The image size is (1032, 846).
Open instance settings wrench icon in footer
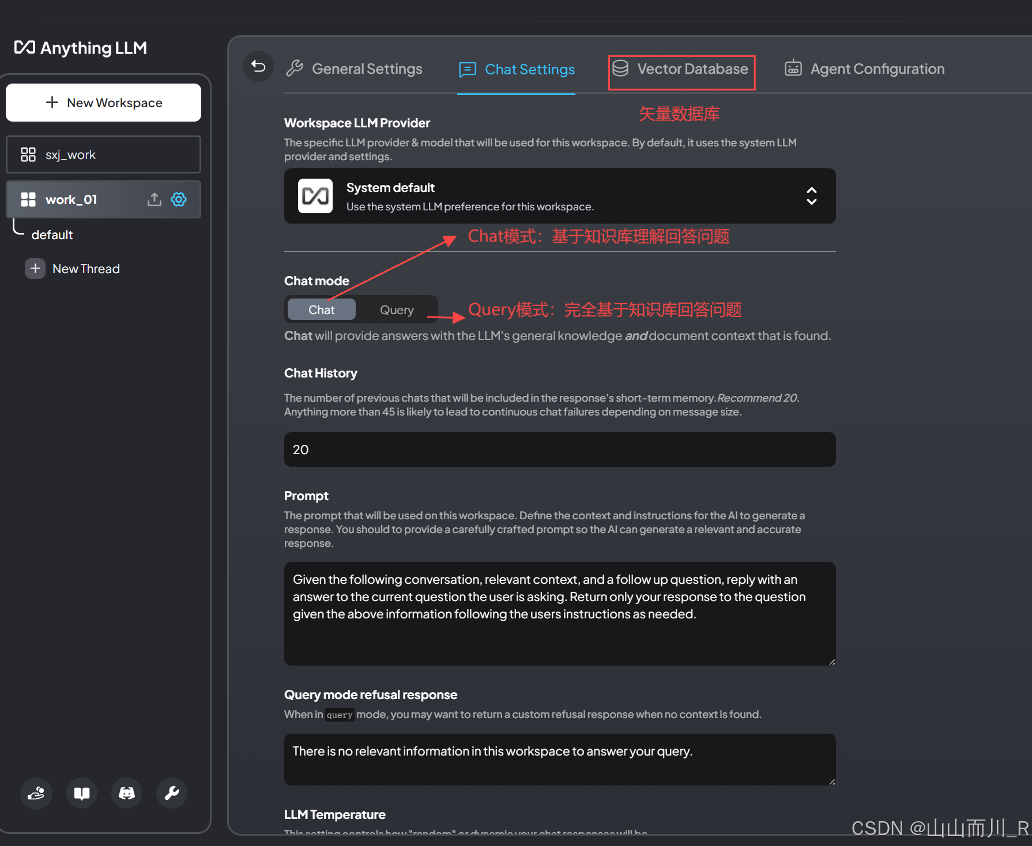(172, 794)
